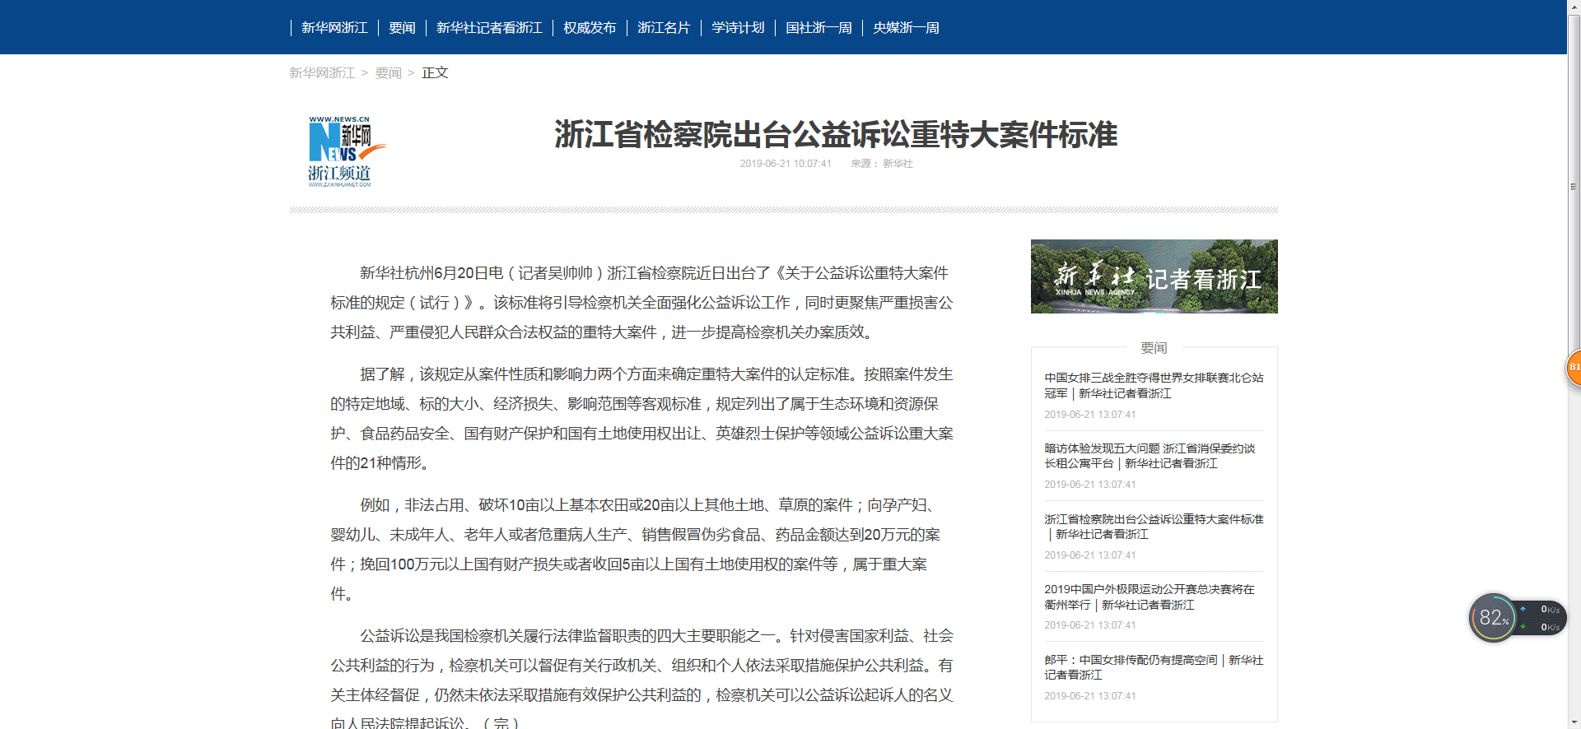This screenshot has height=729, width=1581.
Task: Open article 2019中国户外极限运动公开赛
Action: tap(1150, 597)
